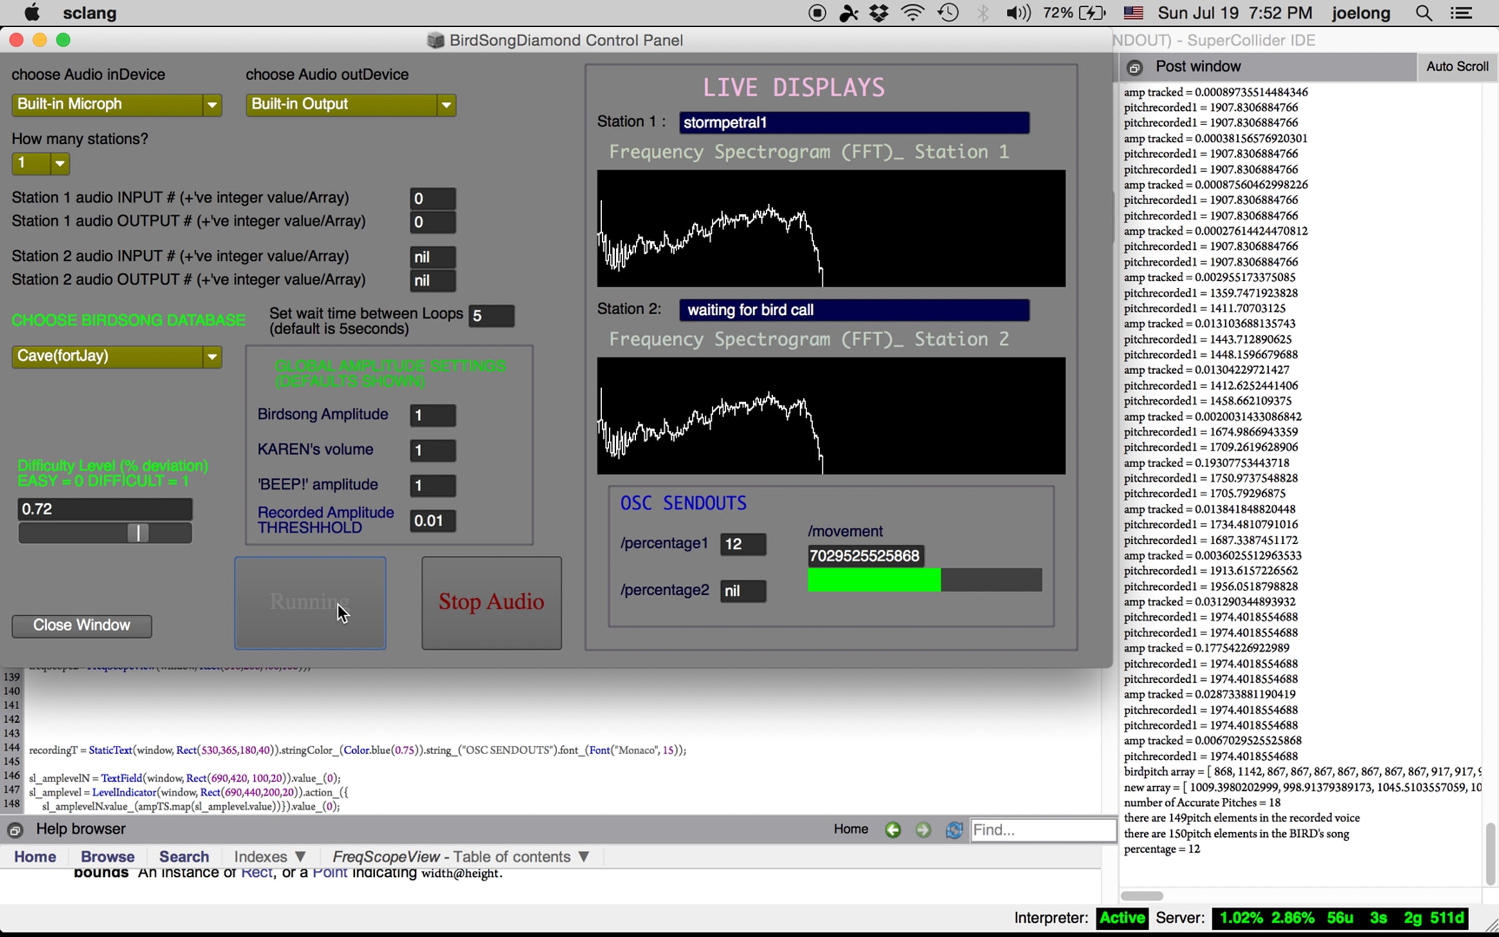The image size is (1499, 937).
Task: Click the Interpreter Active status box
Action: click(1122, 918)
